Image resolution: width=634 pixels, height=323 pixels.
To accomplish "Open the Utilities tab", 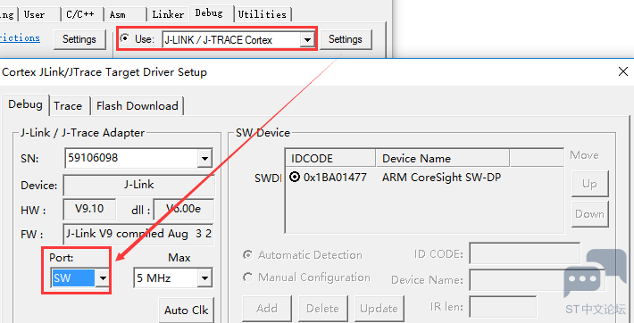I will 263,15.
